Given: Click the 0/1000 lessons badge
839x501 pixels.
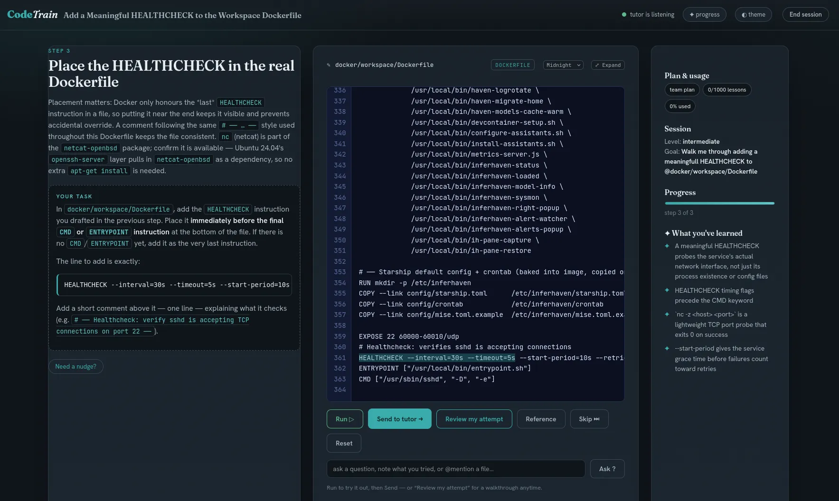Looking at the screenshot, I should (x=726, y=90).
